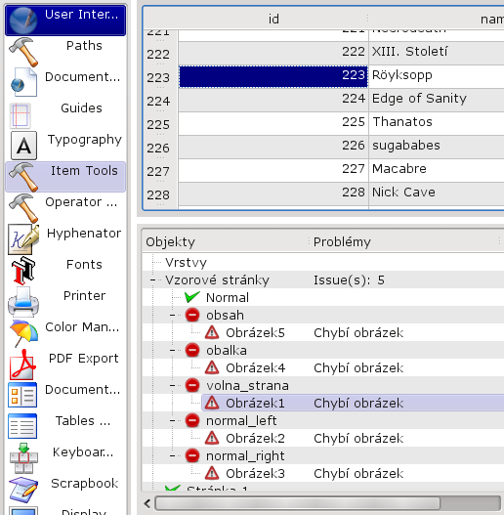
Task: Select id cell 226
Action: coord(273,148)
